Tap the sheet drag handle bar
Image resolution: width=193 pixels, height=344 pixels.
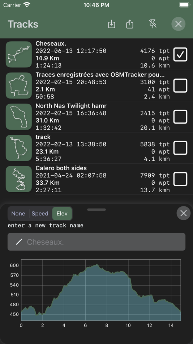pyautogui.click(x=96, y=210)
